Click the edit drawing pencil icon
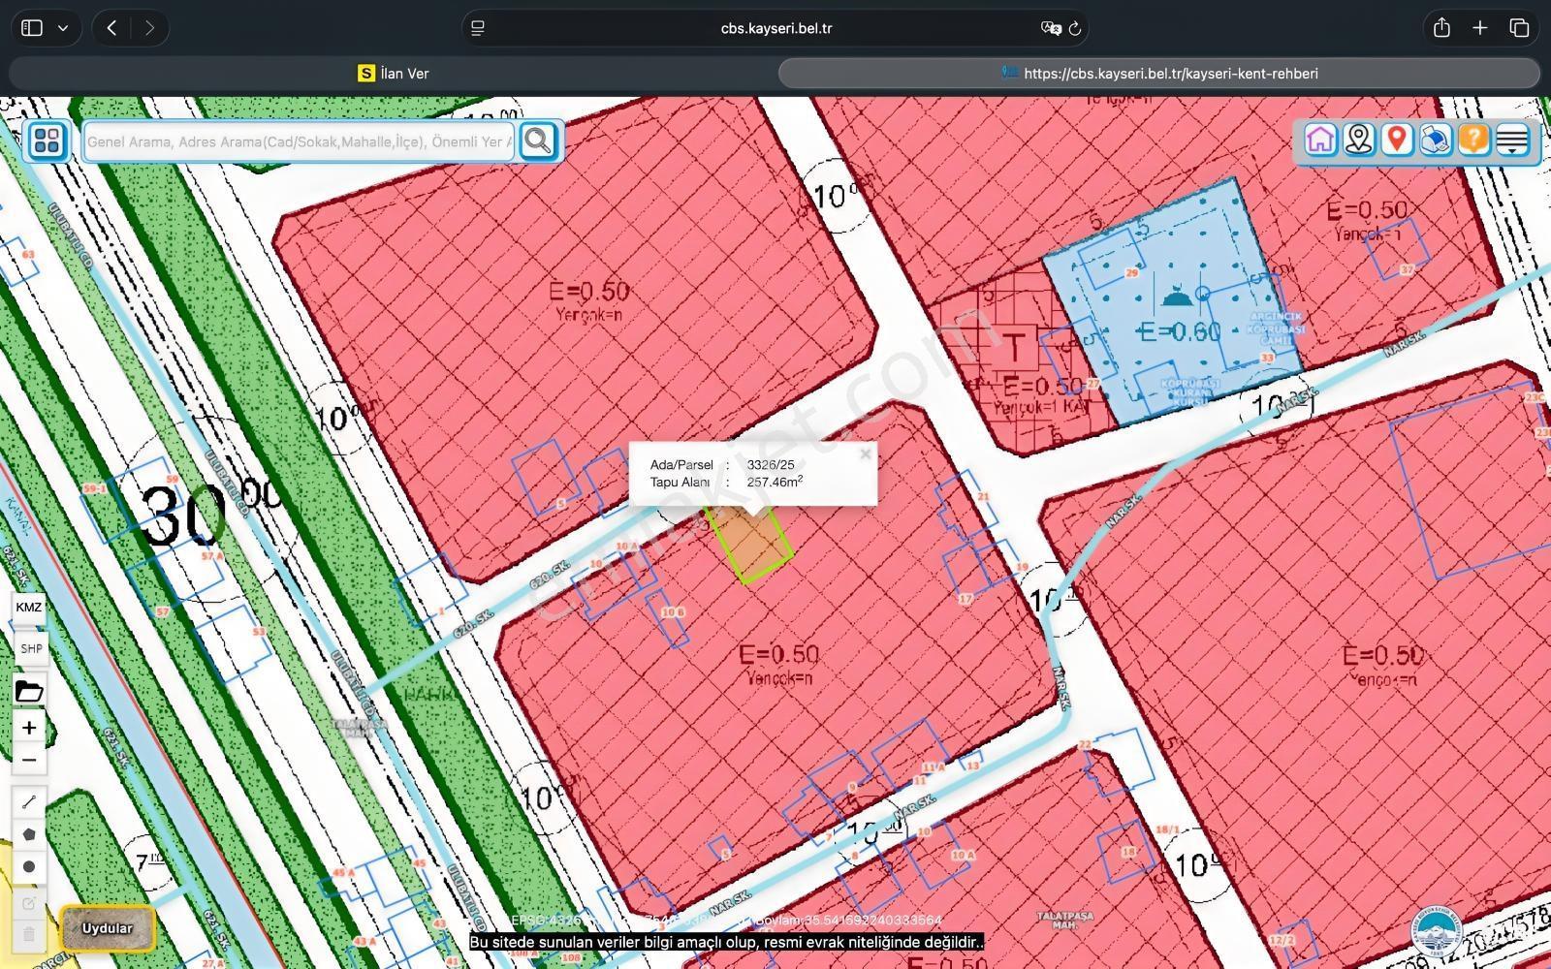 (29, 903)
